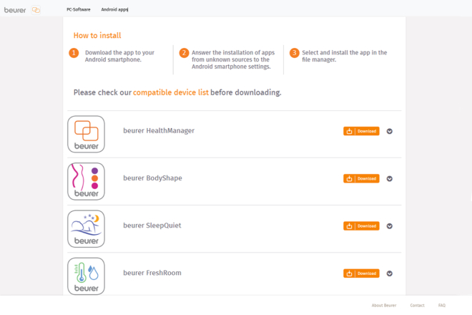472x315 pixels.
Task: Download the beurer HealthManager app
Action: point(361,131)
